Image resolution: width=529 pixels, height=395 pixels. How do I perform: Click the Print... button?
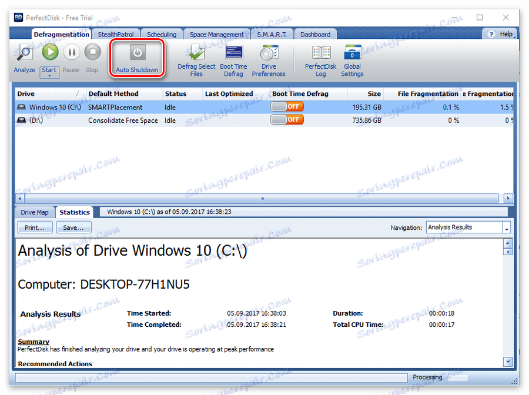tap(35, 227)
